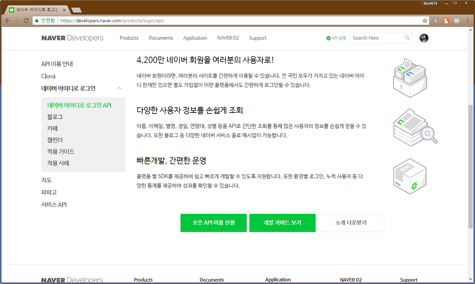Click the 개발 가이드 보기 button
The height and width of the screenshot is (284, 475).
[x=282, y=223]
